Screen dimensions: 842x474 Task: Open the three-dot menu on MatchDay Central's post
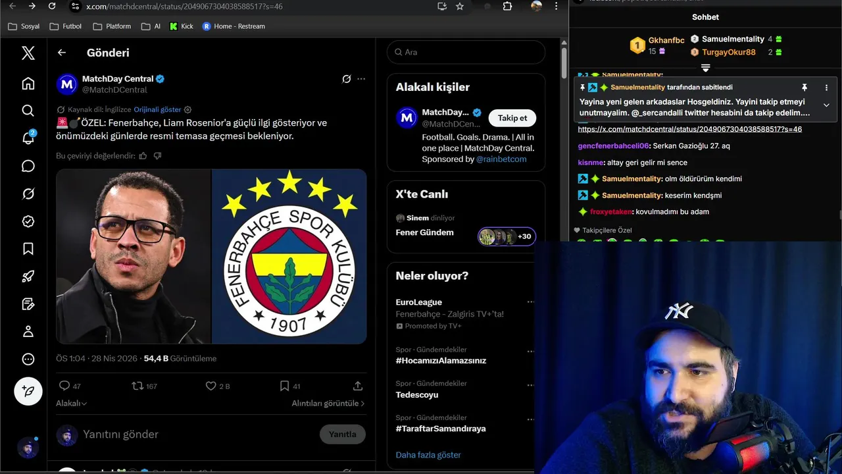[x=361, y=79]
